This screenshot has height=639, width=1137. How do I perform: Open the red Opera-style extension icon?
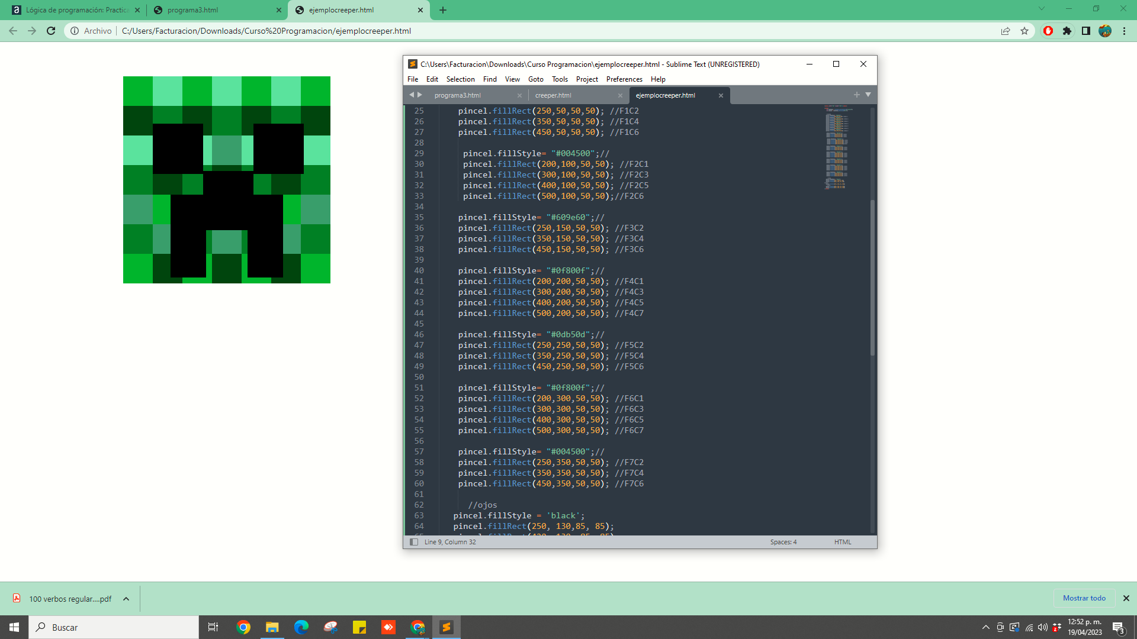(1048, 31)
